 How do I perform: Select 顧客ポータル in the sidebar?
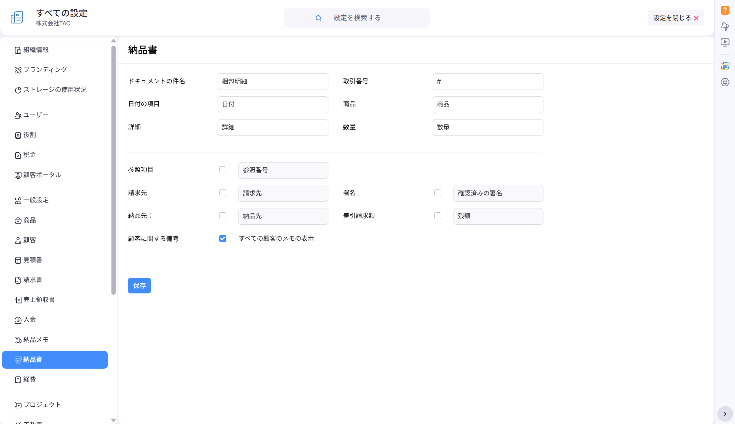pyautogui.click(x=42, y=175)
